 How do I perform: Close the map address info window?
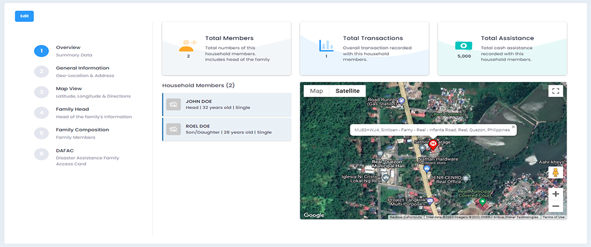point(513,127)
